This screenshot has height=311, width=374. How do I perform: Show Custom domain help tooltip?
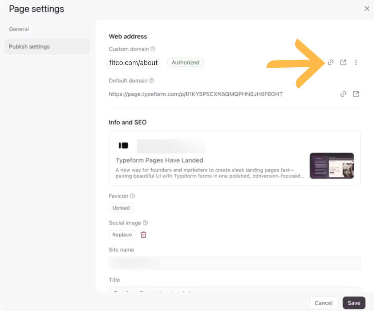point(153,49)
